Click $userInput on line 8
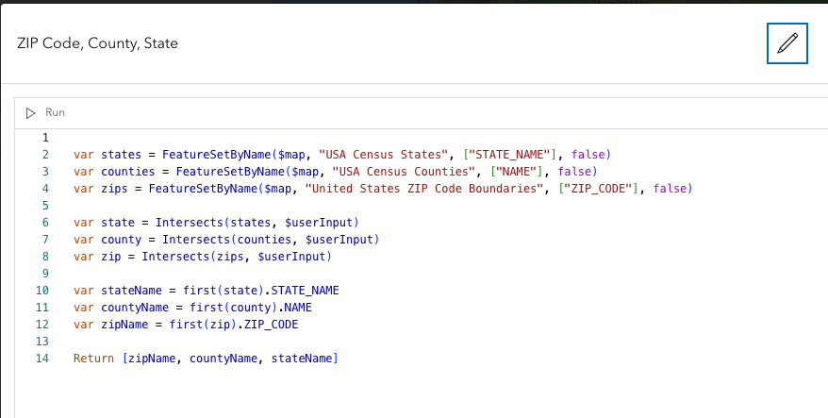The width and height of the screenshot is (828, 418). (x=291, y=257)
